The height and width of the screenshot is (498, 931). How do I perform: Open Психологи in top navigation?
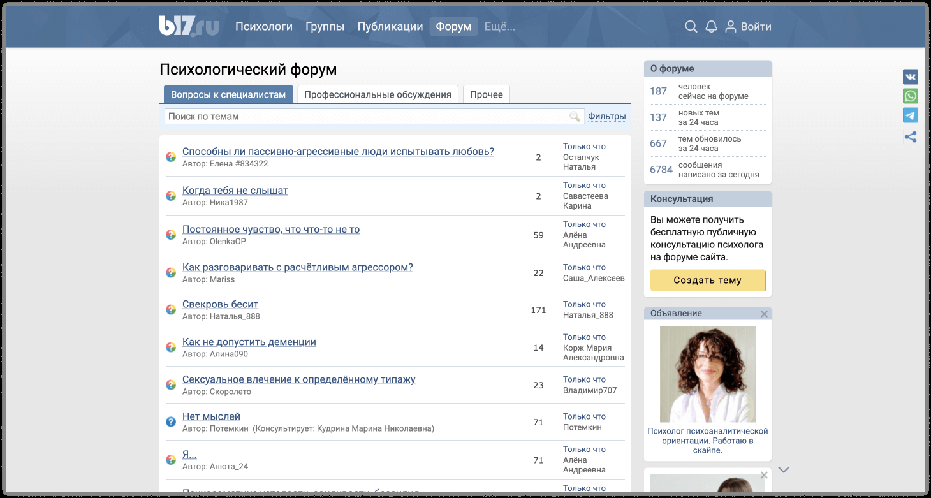click(x=263, y=27)
